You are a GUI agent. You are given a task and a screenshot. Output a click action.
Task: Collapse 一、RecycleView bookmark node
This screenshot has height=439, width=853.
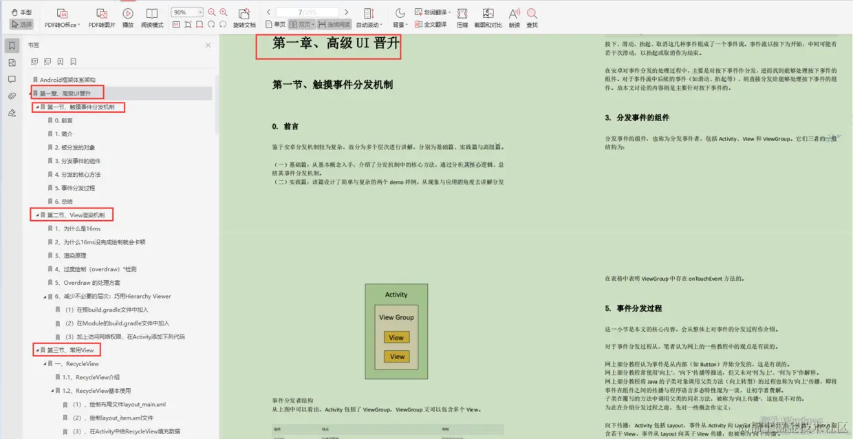click(x=45, y=363)
